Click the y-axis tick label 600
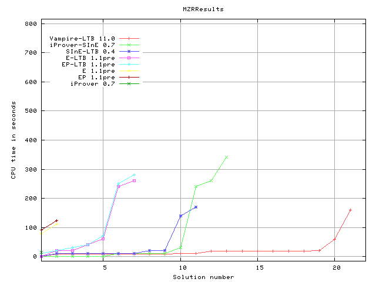376x282 pixels. point(31,82)
